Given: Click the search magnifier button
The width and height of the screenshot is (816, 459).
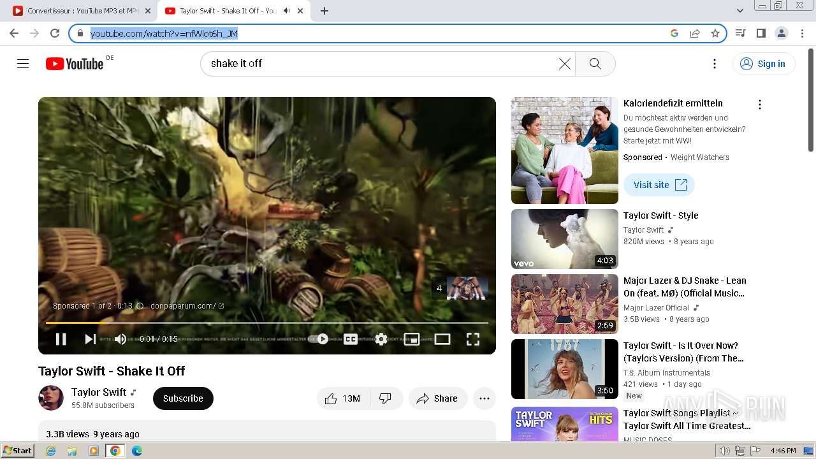Looking at the screenshot, I should pos(595,63).
